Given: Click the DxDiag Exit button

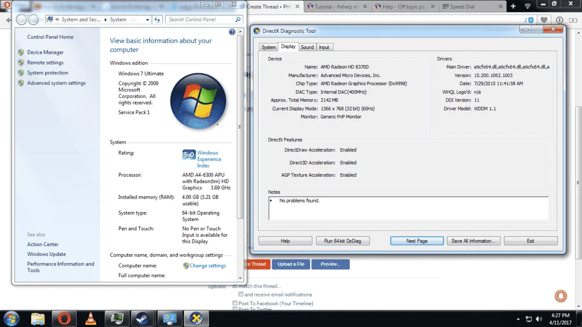Looking at the screenshot, I should (x=531, y=241).
